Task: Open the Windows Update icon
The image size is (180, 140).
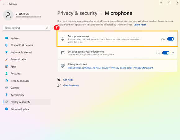Action: tap(7, 109)
